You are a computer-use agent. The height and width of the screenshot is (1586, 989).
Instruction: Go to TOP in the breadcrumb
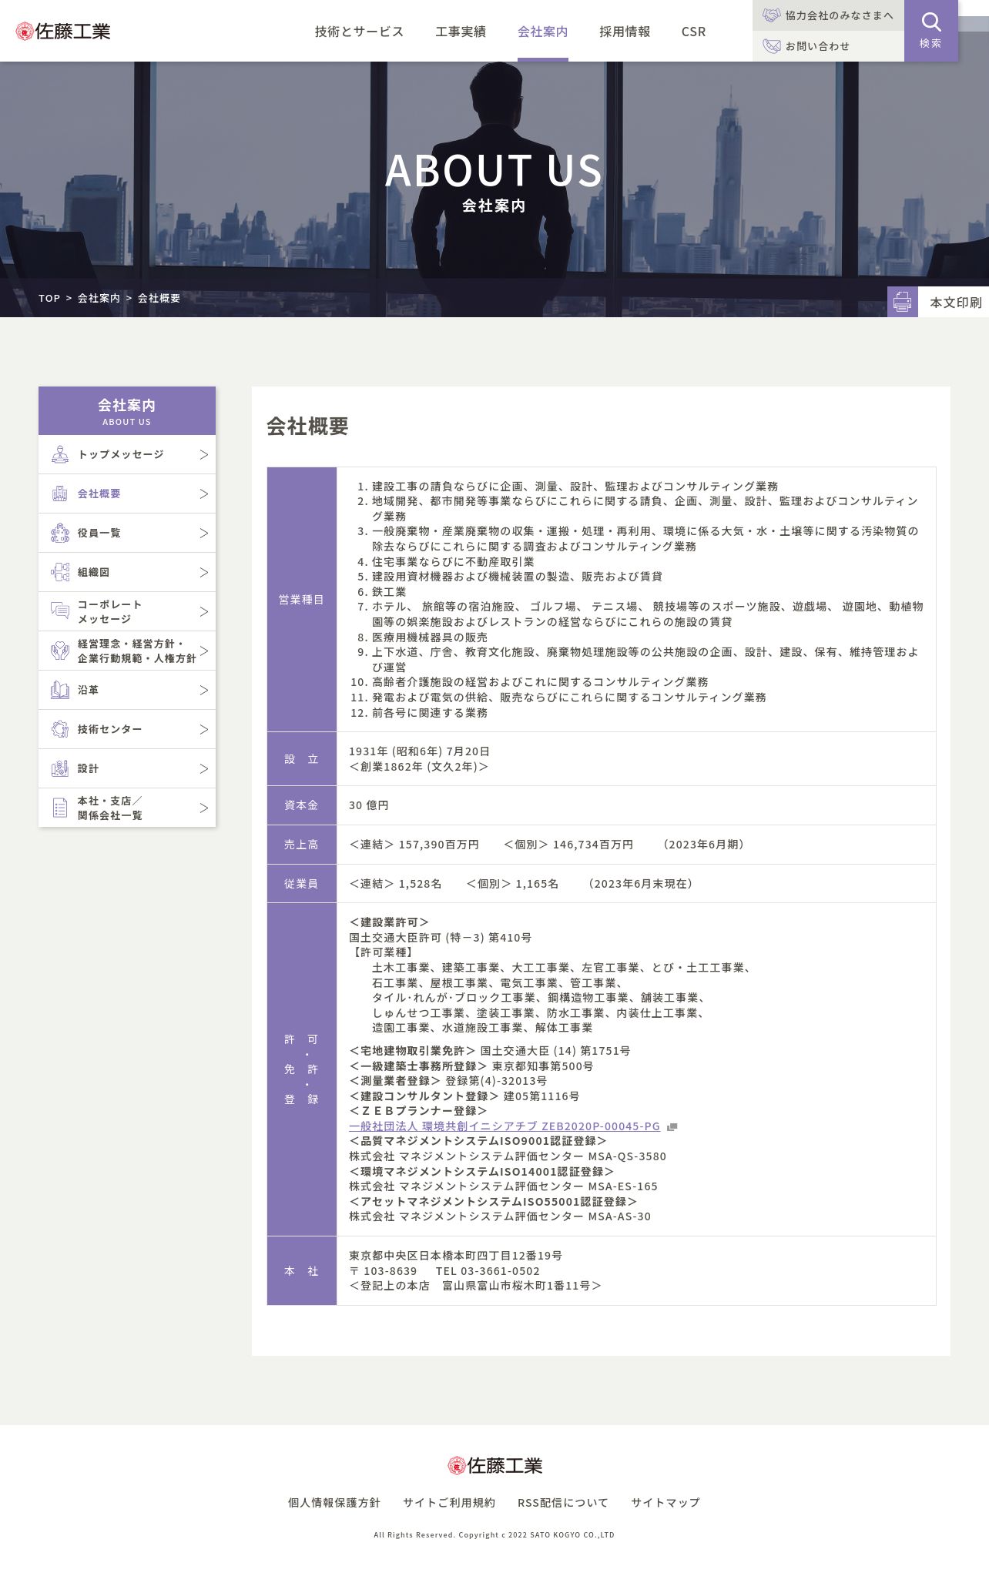point(49,298)
